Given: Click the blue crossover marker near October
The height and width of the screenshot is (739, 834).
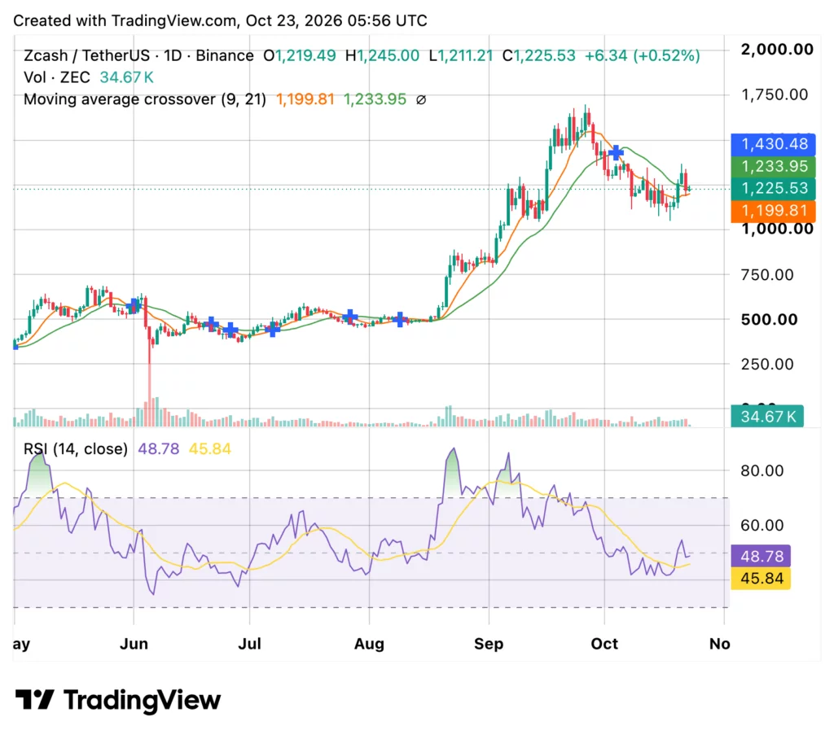Looking at the screenshot, I should click(x=616, y=153).
